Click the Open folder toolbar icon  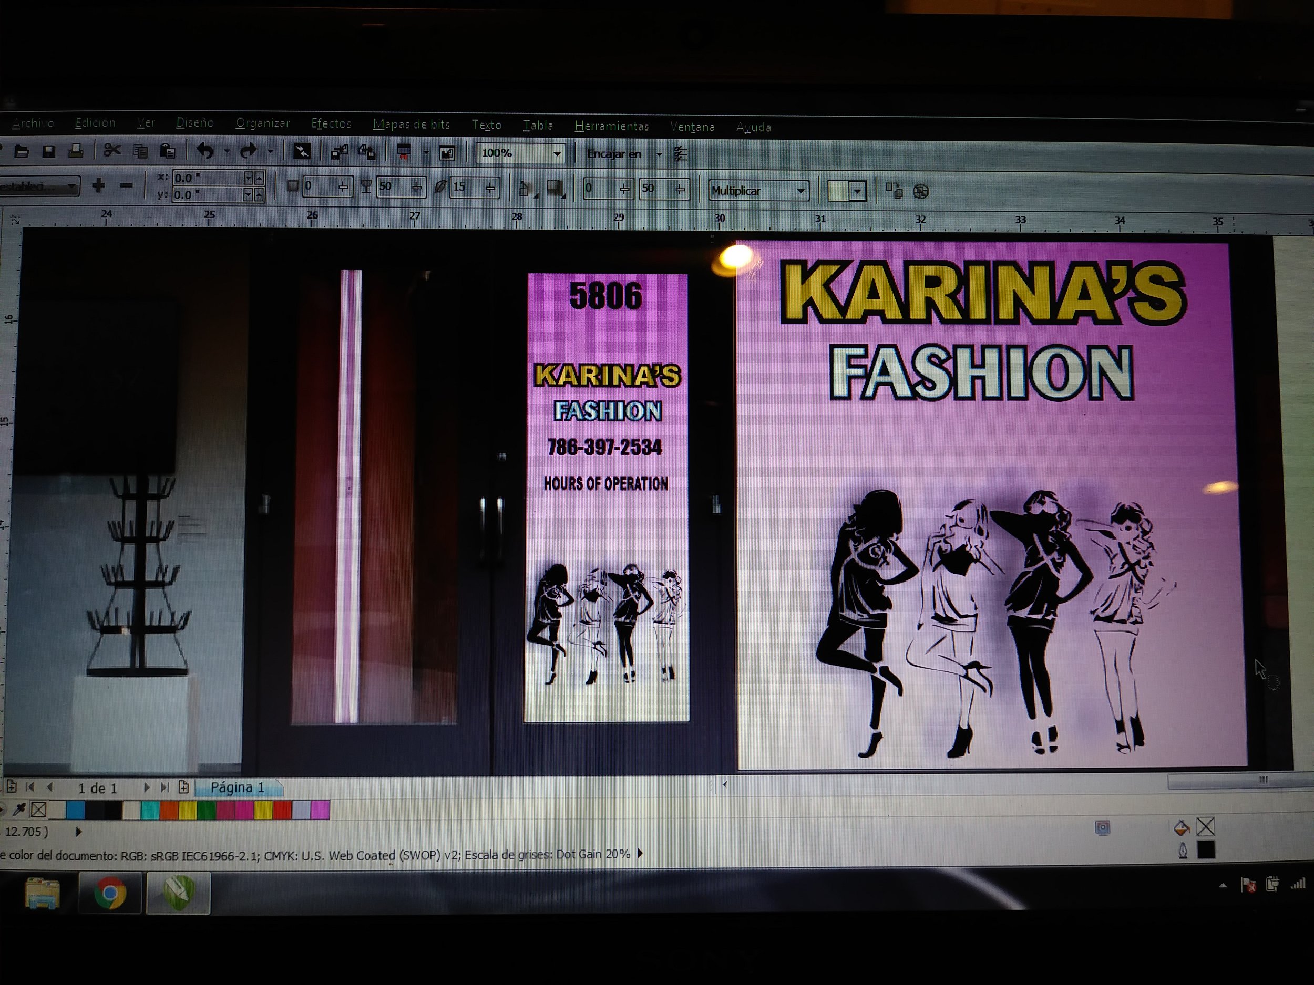[x=22, y=151]
